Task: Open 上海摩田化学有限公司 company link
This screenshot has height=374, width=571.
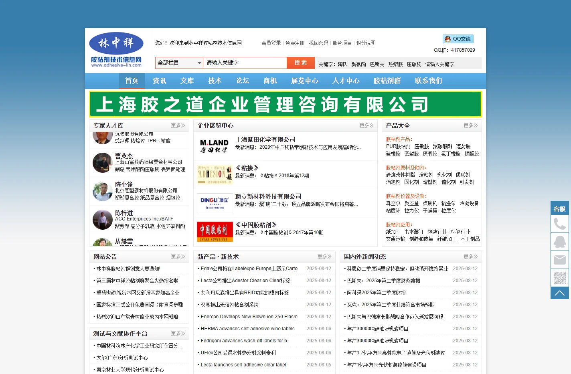Action: pyautogui.click(x=265, y=139)
